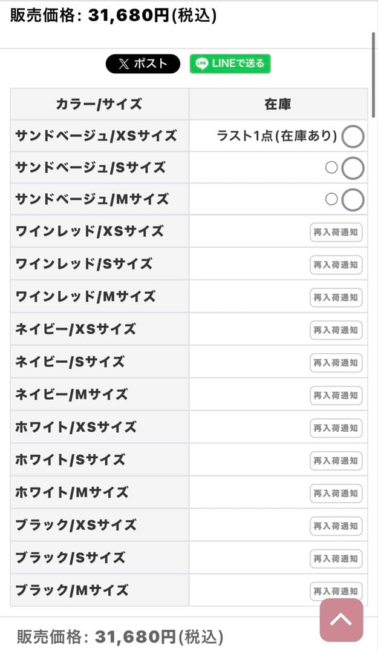Select Sand Beige M size radio button

tap(353, 200)
